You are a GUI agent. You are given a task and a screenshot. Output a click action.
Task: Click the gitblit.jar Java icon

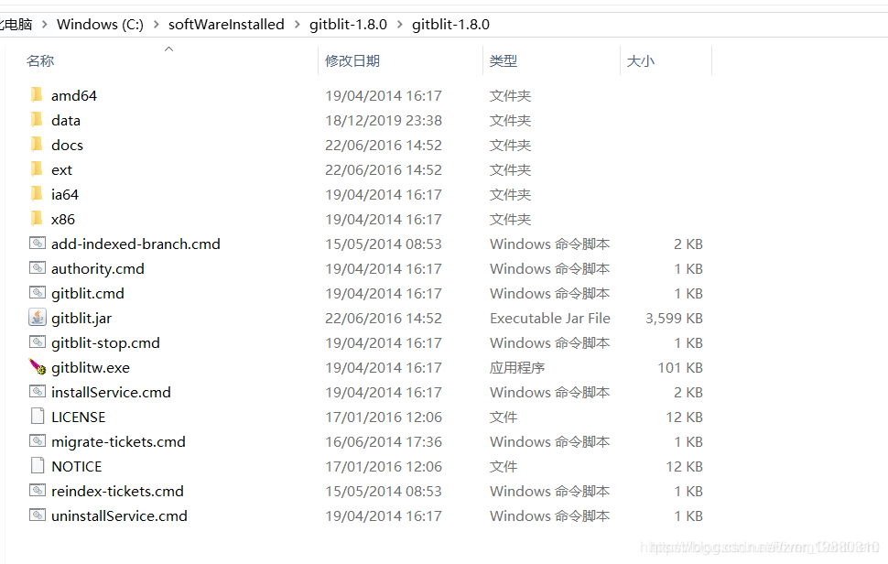pos(38,317)
